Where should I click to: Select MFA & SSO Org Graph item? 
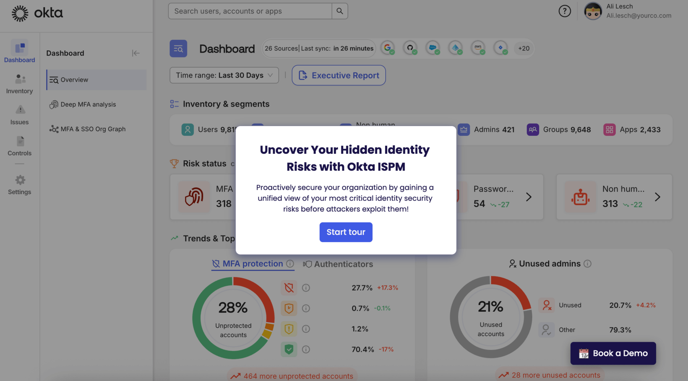[x=93, y=129]
